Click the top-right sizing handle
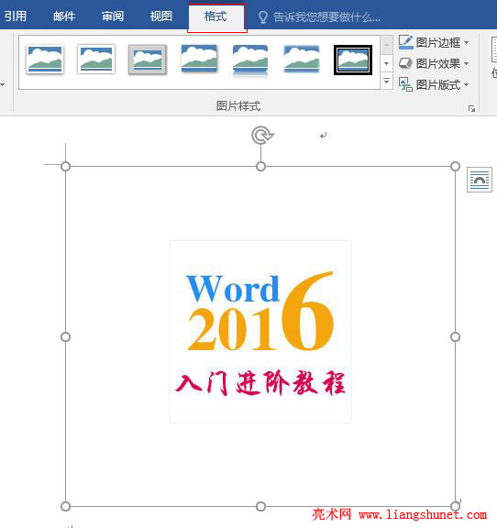Screen dimensions: 497x528 tap(455, 166)
